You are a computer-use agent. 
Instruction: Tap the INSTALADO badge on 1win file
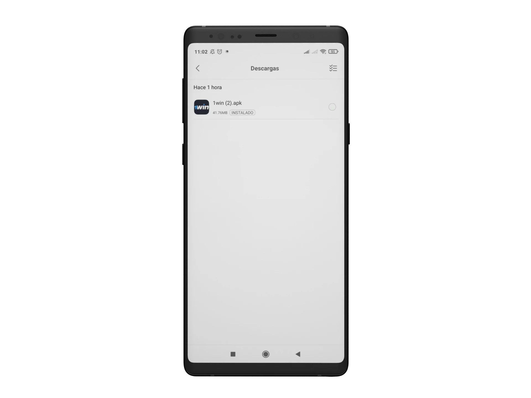pyautogui.click(x=243, y=112)
